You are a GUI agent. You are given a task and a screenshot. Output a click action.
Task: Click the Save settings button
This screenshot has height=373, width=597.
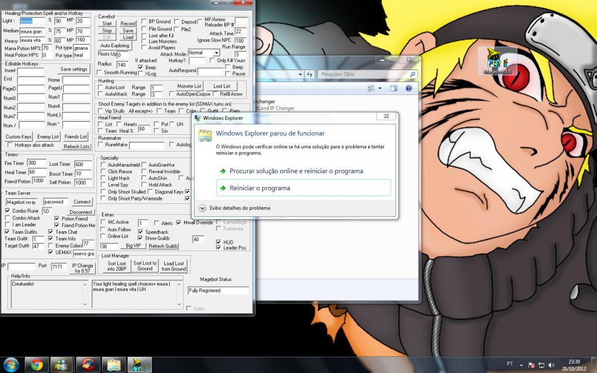[74, 69]
